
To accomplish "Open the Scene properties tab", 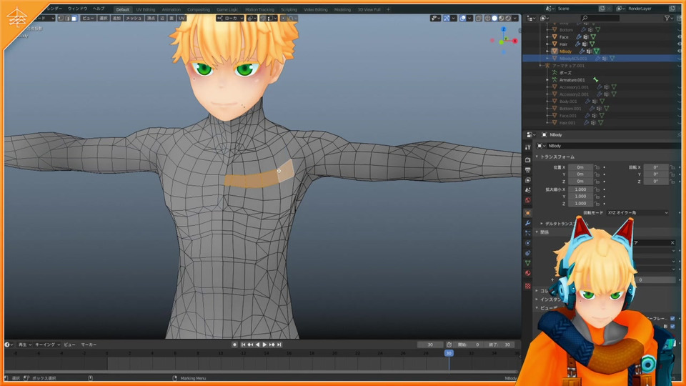I will click(527, 190).
